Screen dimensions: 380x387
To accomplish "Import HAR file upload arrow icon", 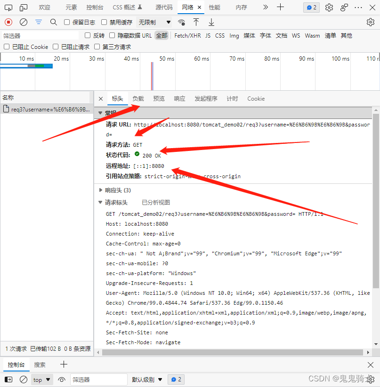I will [x=196, y=22].
